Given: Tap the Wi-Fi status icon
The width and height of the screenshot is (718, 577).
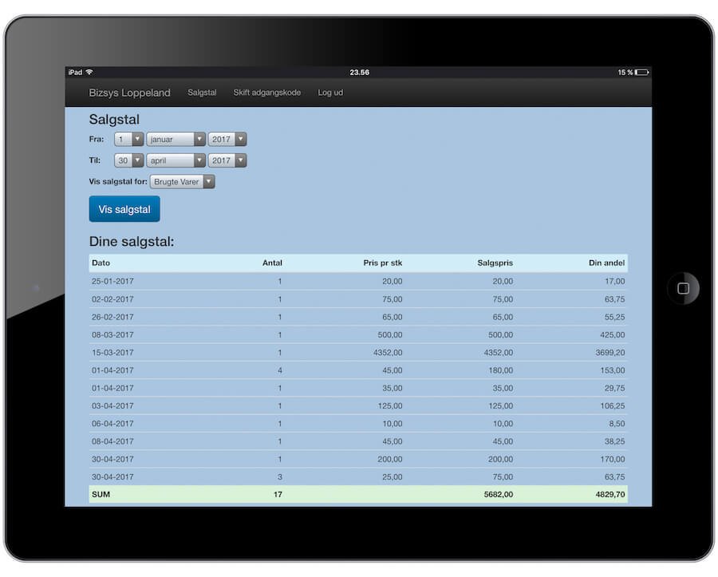Looking at the screenshot, I should pos(89,73).
